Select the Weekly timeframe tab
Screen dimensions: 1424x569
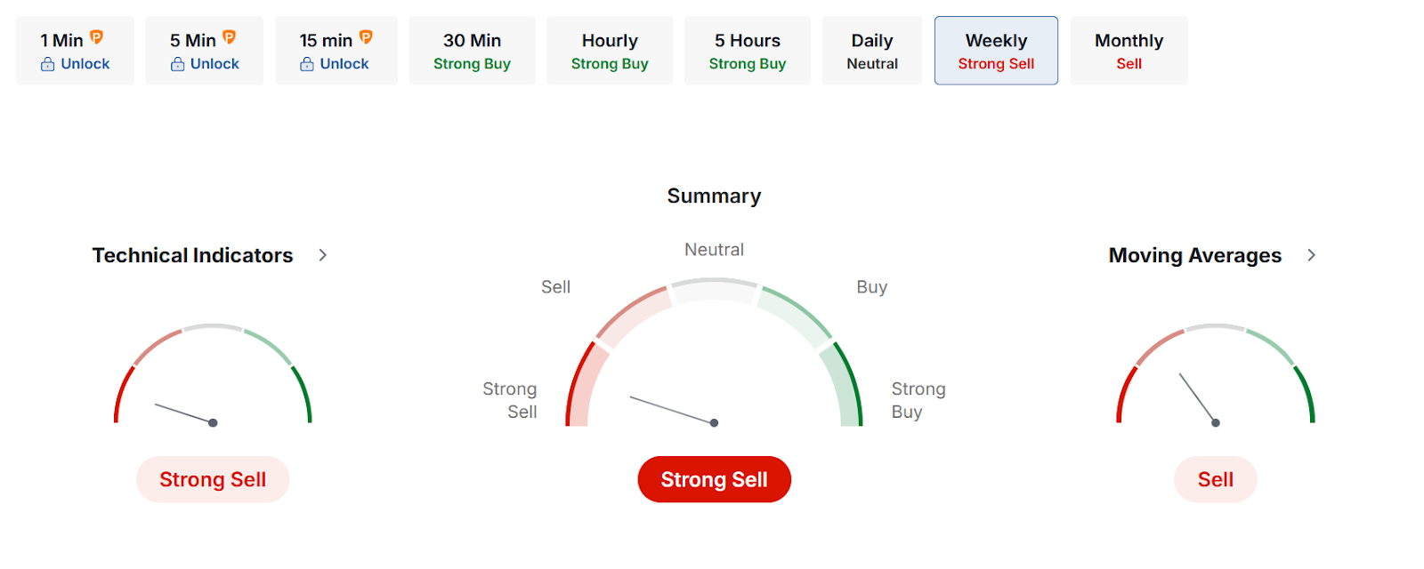coord(996,51)
